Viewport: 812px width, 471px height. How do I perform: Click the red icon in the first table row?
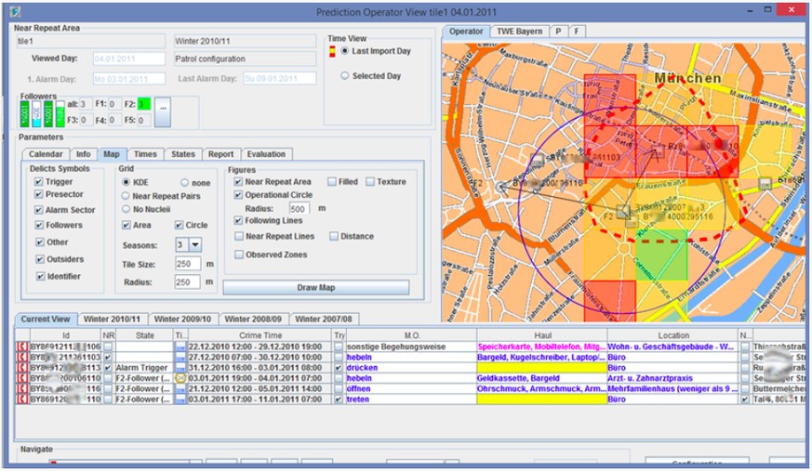(23, 346)
